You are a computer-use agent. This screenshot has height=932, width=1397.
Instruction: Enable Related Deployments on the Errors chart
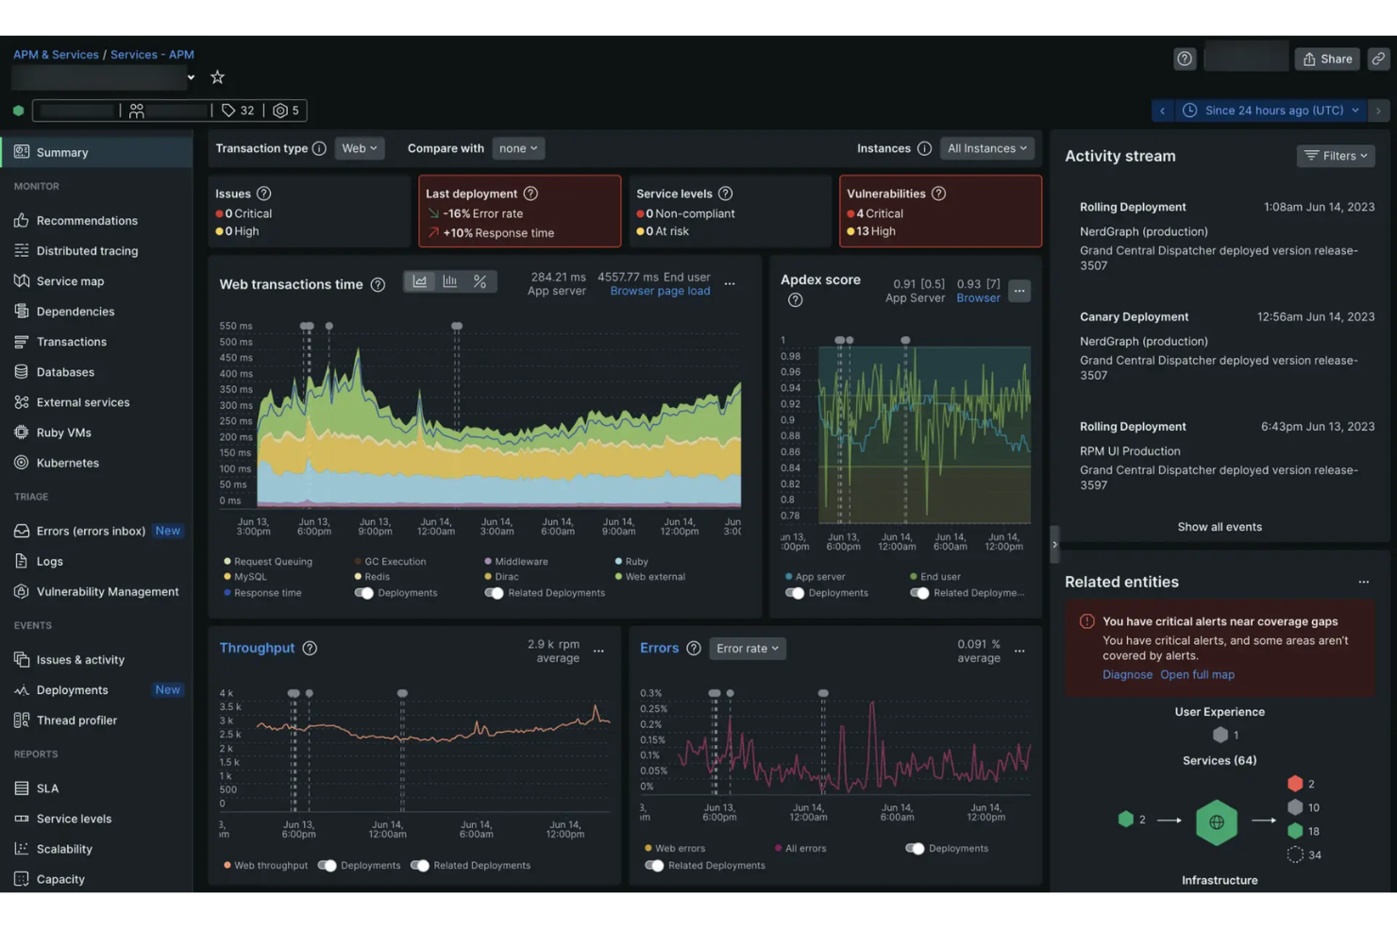655,865
